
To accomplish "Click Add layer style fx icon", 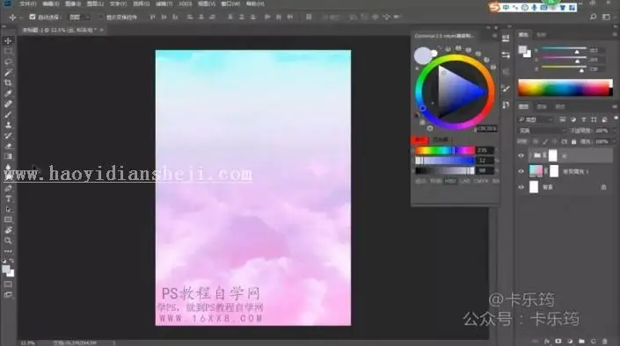I will tap(547, 341).
